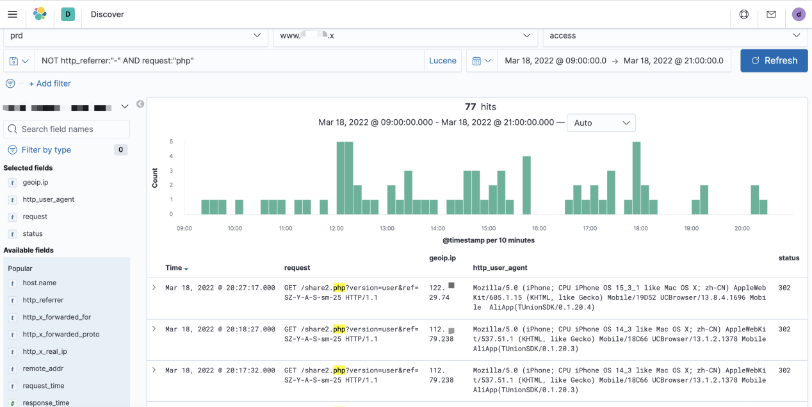Switch query language via Lucene

(443, 61)
